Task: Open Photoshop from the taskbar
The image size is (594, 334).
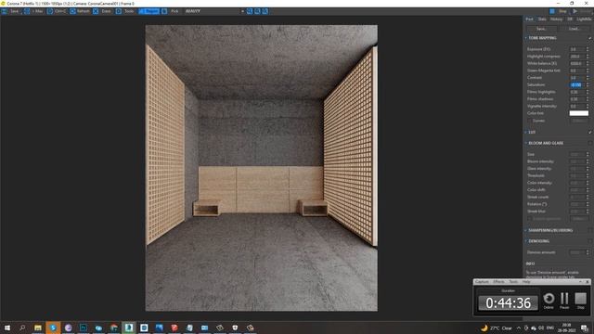Action: [84, 328]
